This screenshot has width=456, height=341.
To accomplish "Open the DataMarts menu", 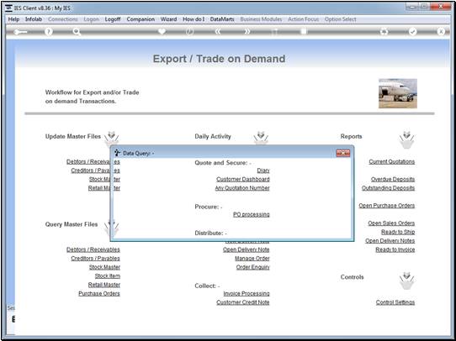I will pos(222,19).
